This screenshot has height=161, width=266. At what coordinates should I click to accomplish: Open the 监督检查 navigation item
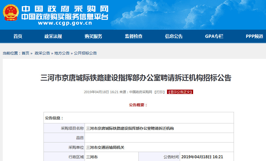134,36
